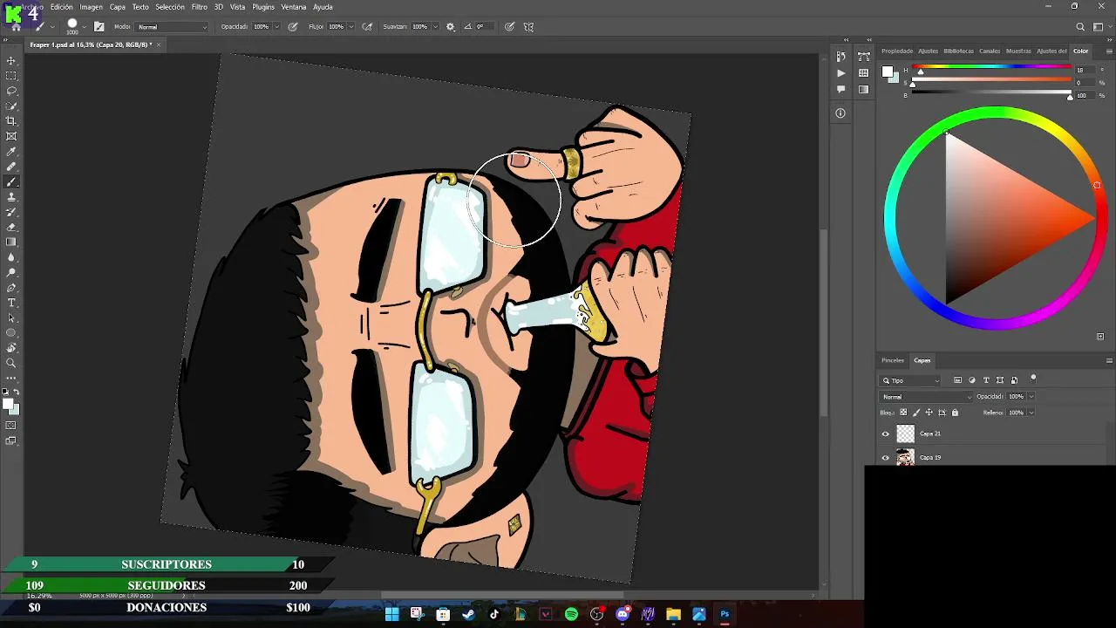
Task: Expand layer Opacidad dropdown arrow
Action: pyautogui.click(x=1031, y=397)
